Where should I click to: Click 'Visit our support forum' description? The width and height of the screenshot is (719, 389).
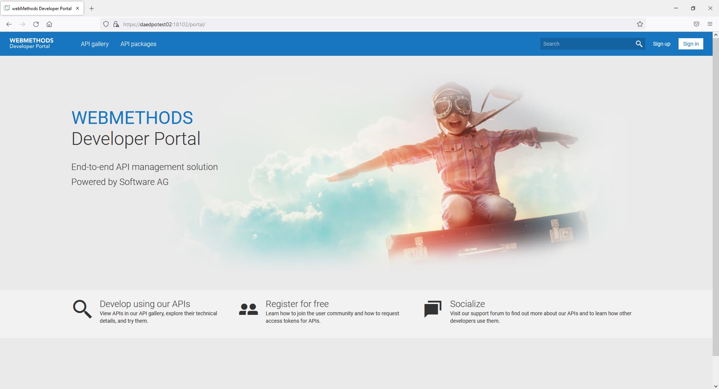(541, 317)
